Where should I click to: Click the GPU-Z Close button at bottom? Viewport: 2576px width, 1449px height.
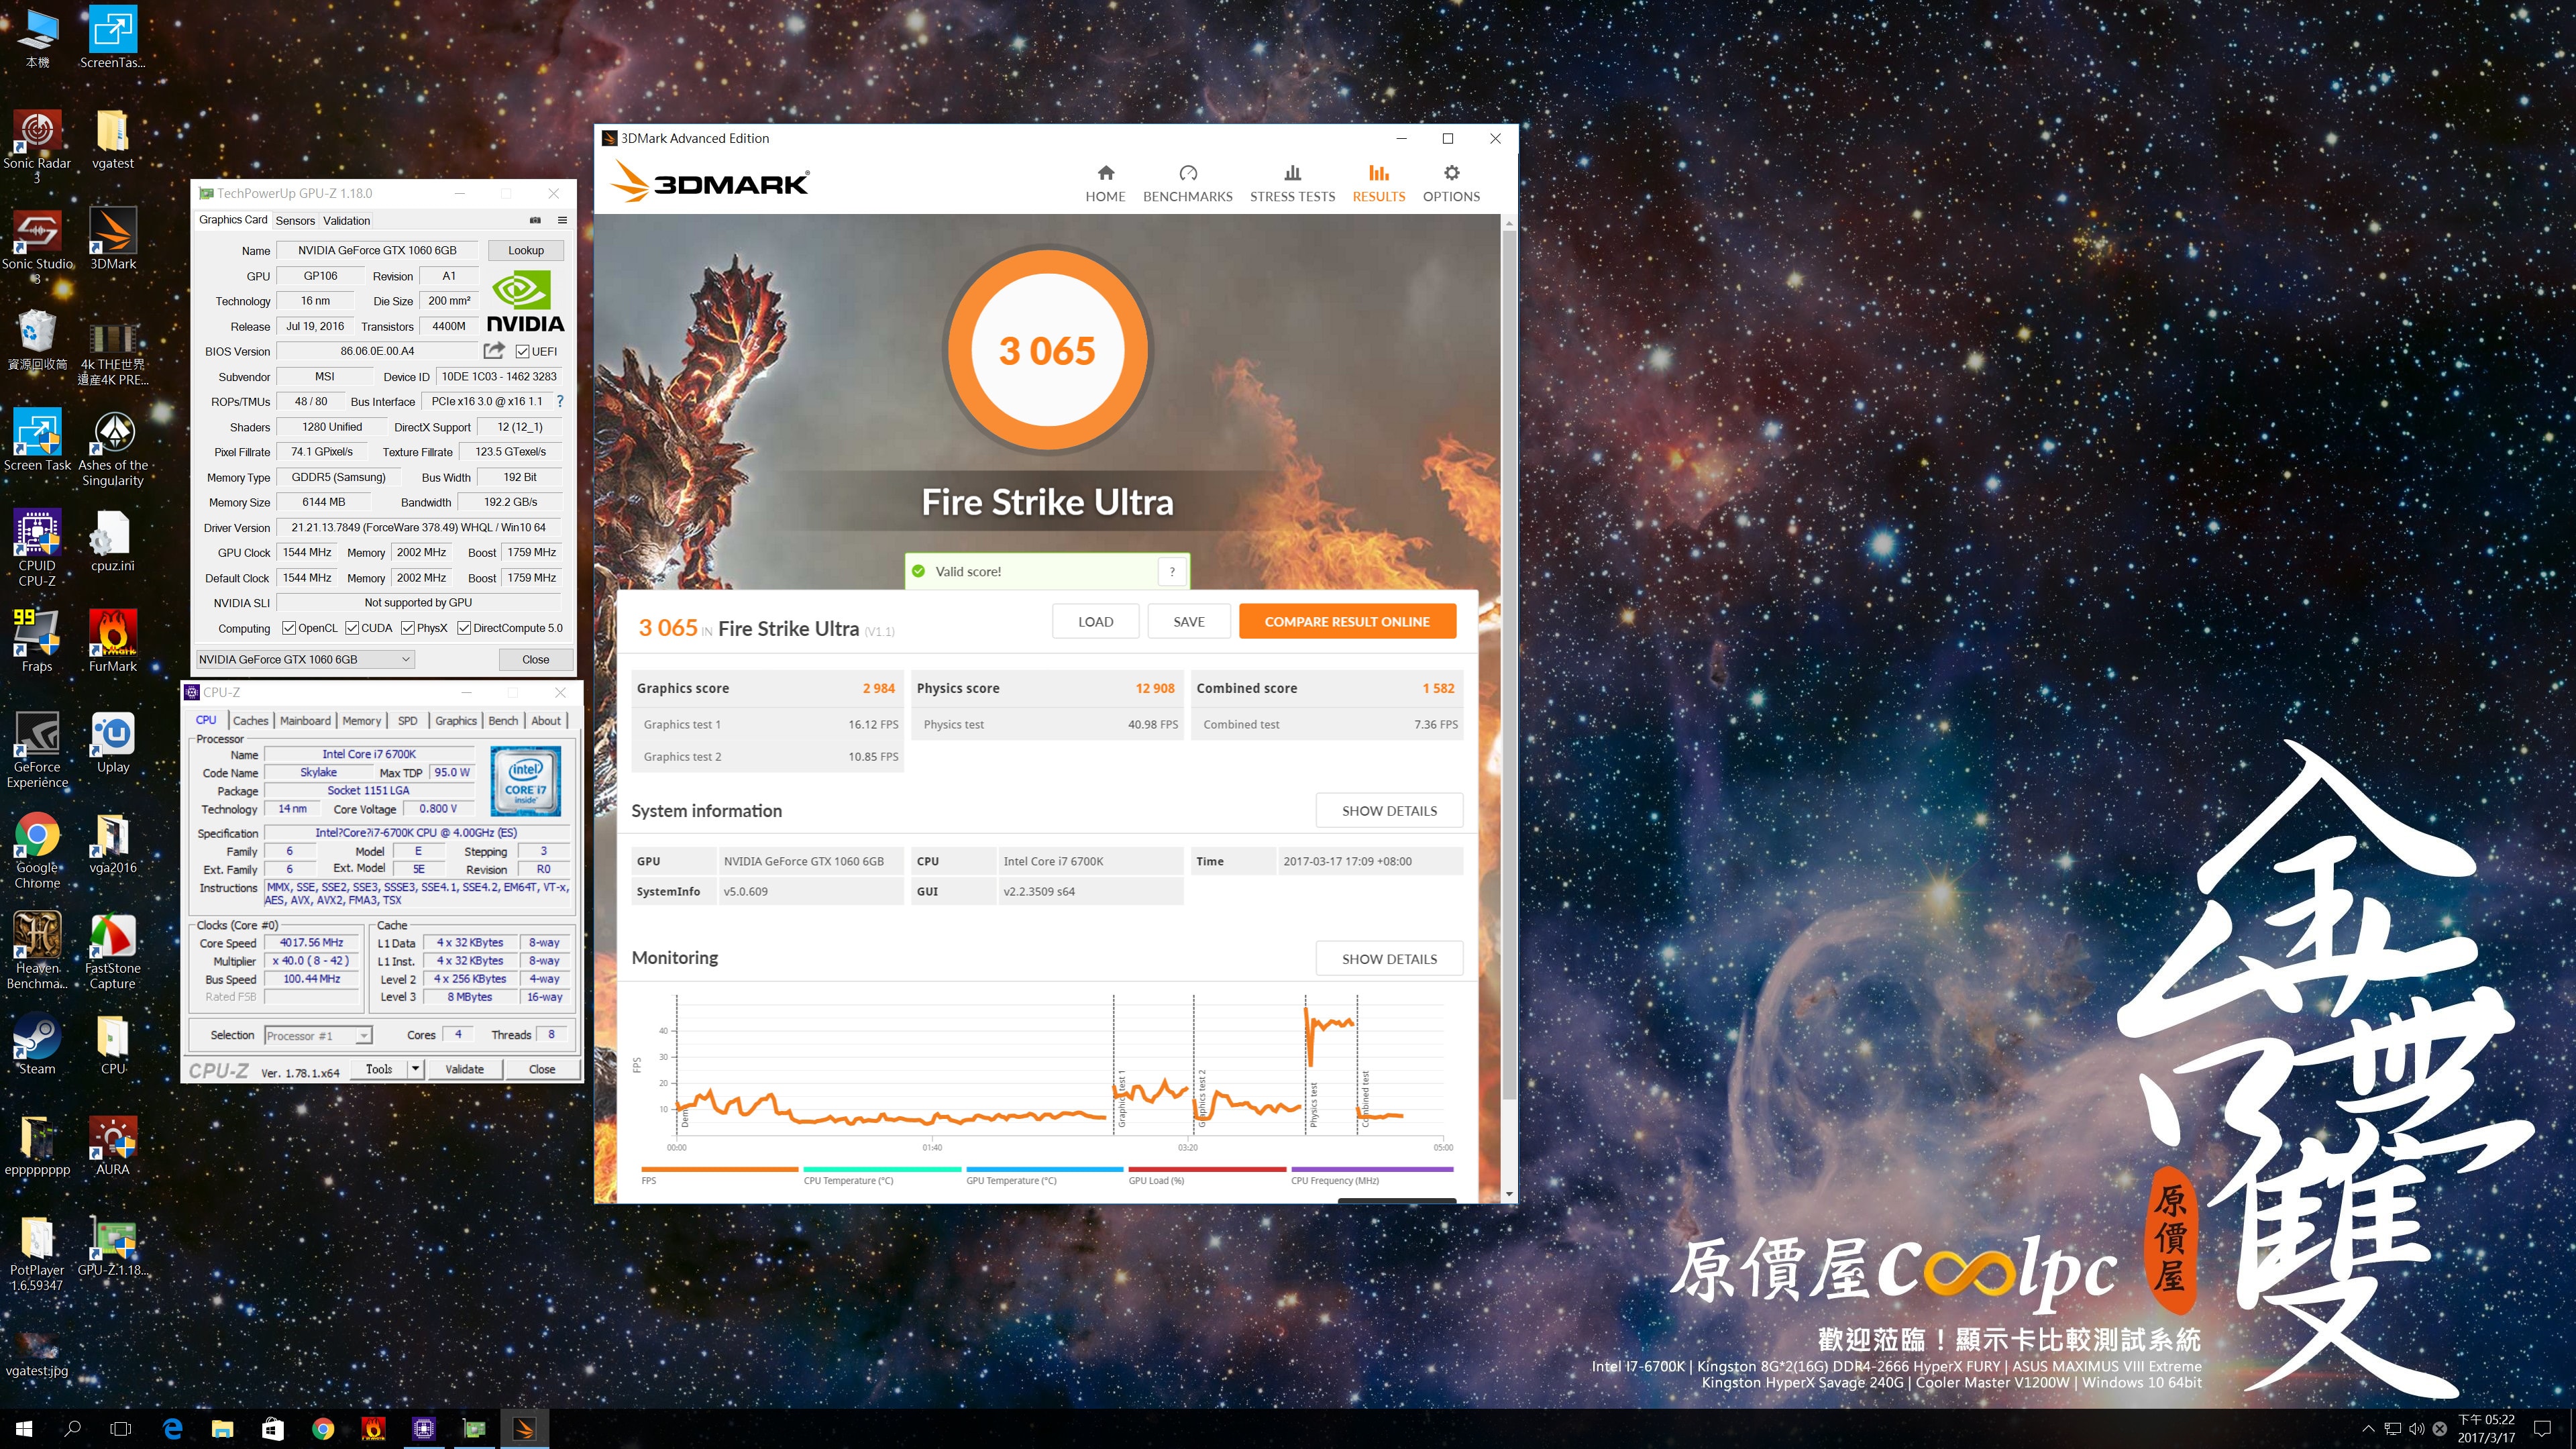coord(536,659)
